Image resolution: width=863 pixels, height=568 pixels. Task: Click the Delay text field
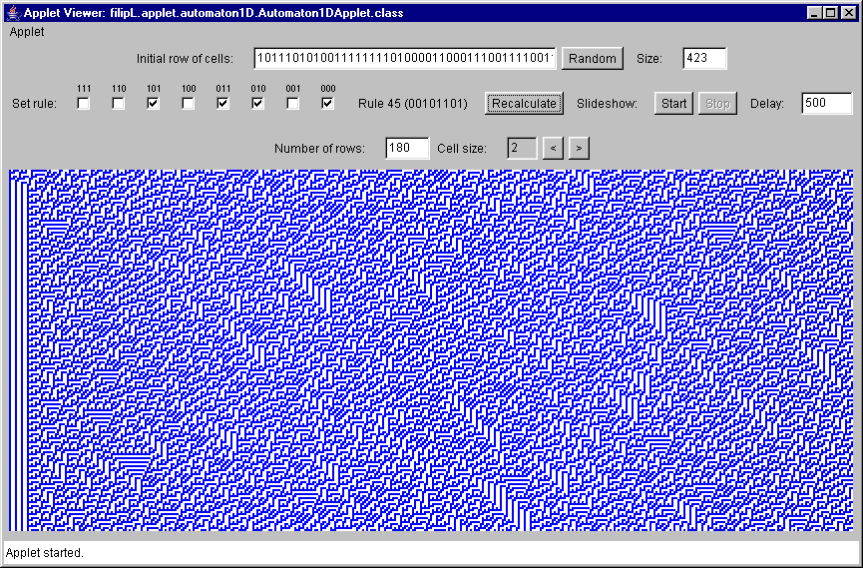tap(826, 103)
